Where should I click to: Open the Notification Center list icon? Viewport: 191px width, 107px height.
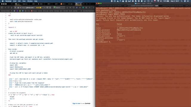pos(188,1)
